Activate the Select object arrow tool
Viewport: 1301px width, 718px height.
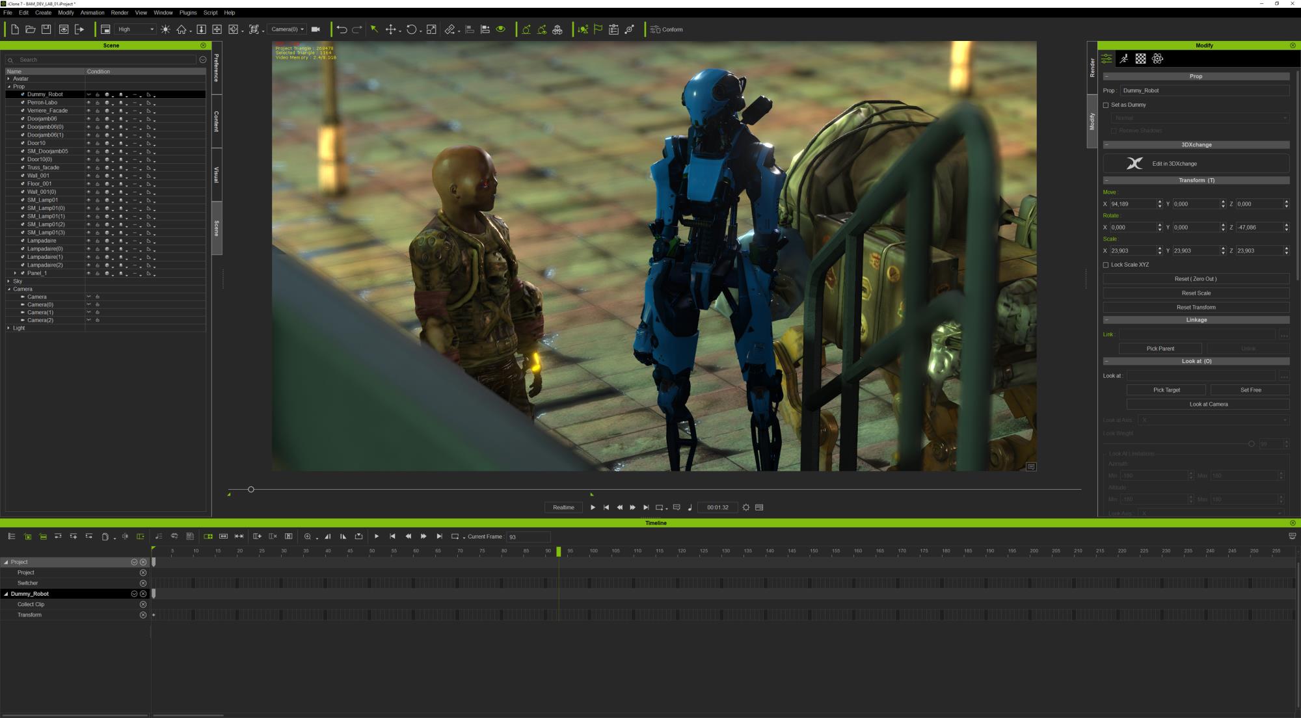374,29
